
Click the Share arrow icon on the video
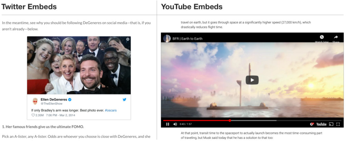336,37
